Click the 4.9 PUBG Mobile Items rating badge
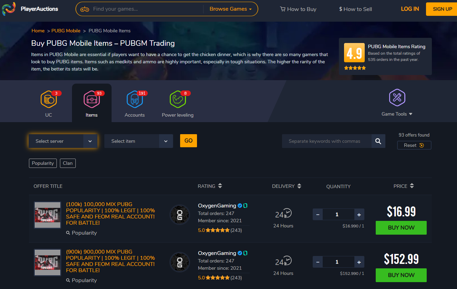The height and width of the screenshot is (289, 457). click(354, 53)
